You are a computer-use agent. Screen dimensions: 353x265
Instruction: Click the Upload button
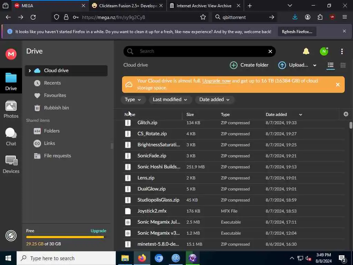[293, 65]
